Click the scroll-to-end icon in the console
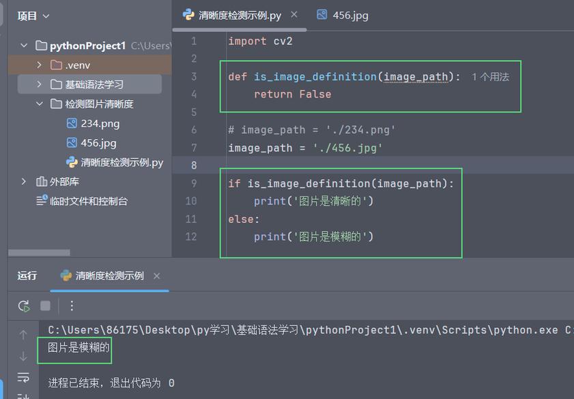Screen dimensions: 574x399 point(23,396)
